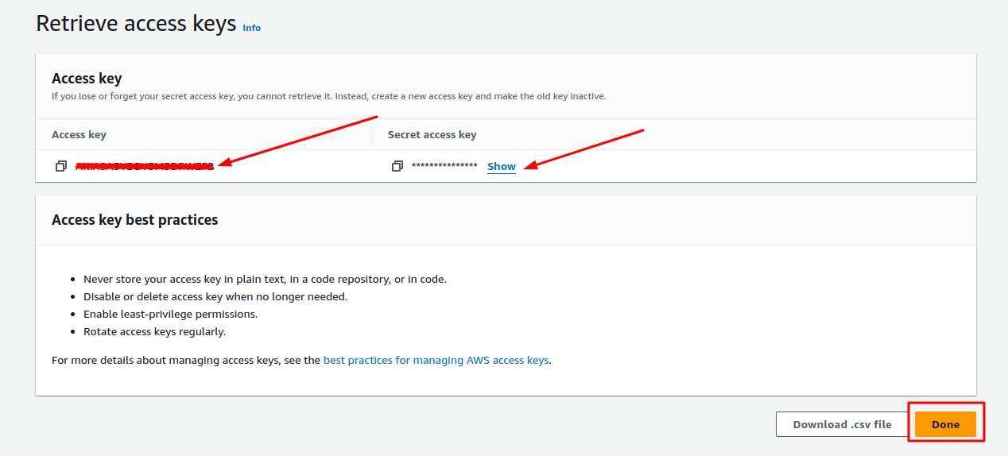1008x456 pixels.
Task: Open the Info link beside the title
Action: pyautogui.click(x=251, y=28)
